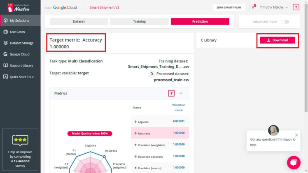Open the chat bubble widget
The width and height of the screenshot is (308, 173).
point(294,162)
